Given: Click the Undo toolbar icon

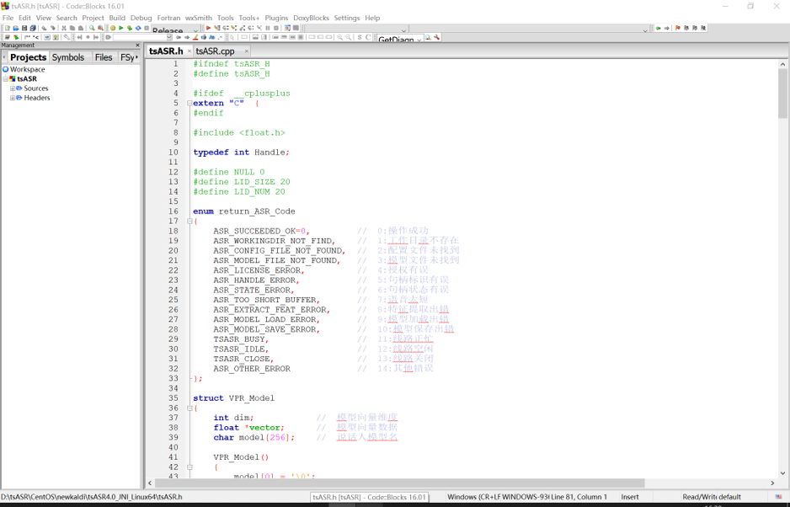Looking at the screenshot, I should click(44, 29).
